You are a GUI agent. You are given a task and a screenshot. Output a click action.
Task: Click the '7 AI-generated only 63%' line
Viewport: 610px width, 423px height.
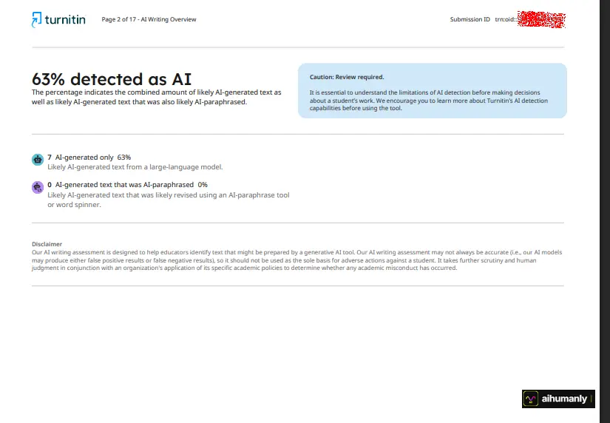coord(89,158)
